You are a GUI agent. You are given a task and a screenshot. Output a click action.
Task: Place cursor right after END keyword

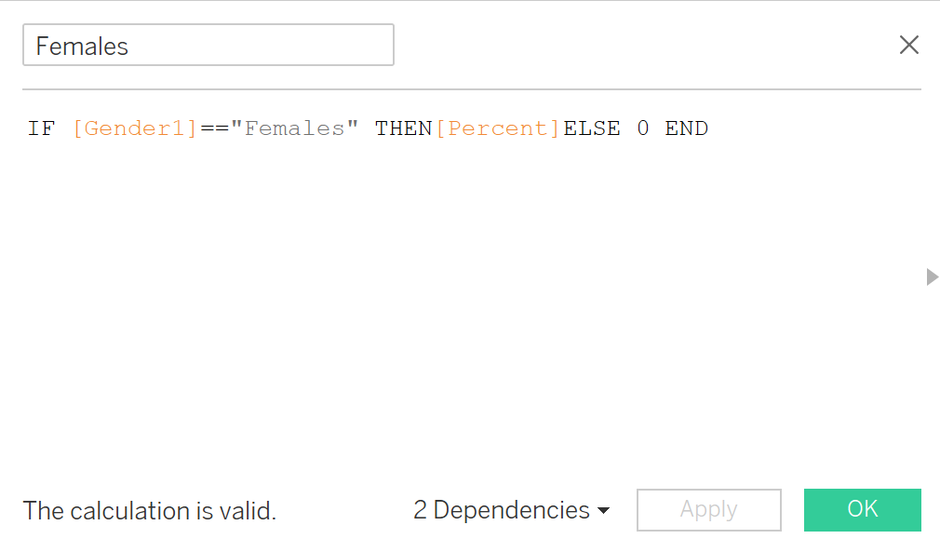click(x=709, y=128)
